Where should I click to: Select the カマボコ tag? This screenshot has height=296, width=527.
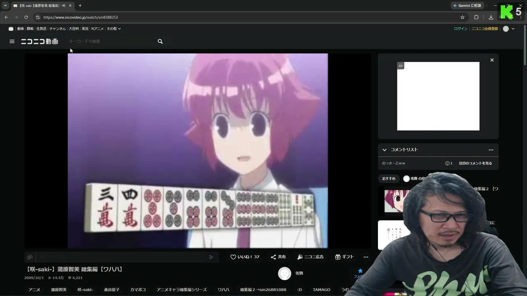[138, 290]
